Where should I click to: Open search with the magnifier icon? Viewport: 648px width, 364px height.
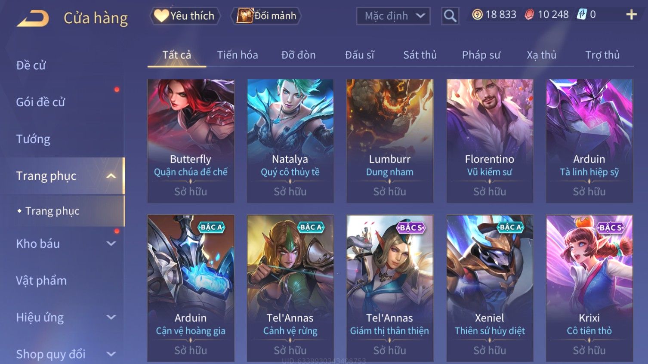click(x=450, y=16)
